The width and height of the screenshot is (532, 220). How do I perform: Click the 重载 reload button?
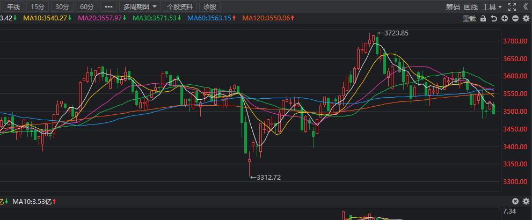(x=469, y=18)
